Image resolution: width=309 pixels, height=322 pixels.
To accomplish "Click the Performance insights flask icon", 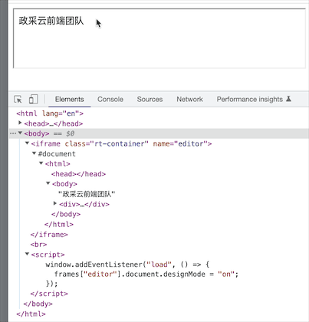I will pyautogui.click(x=288, y=99).
